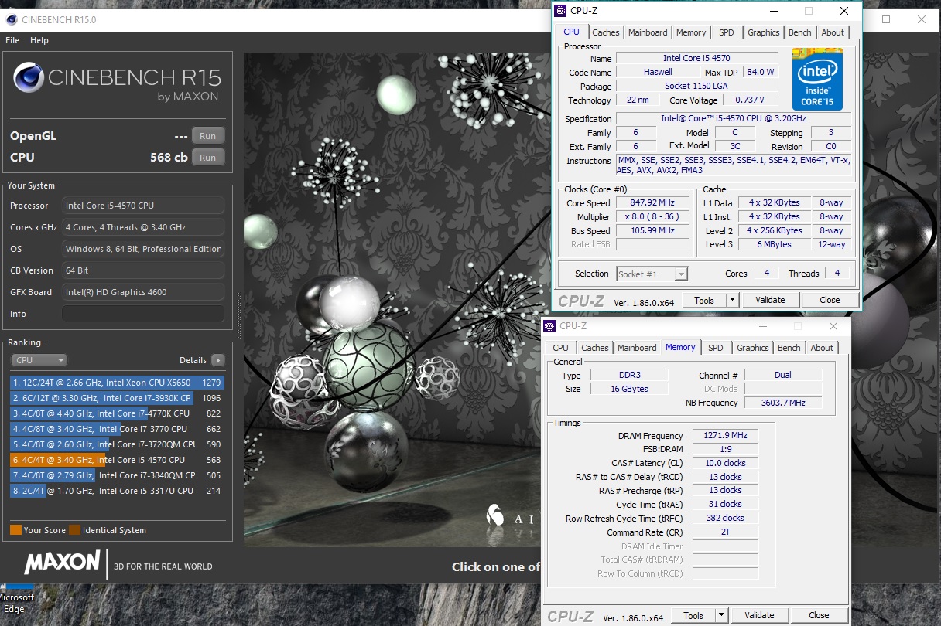Switch to SPD tab in upper CPU-Z window
The image size is (941, 626).
tap(727, 32)
